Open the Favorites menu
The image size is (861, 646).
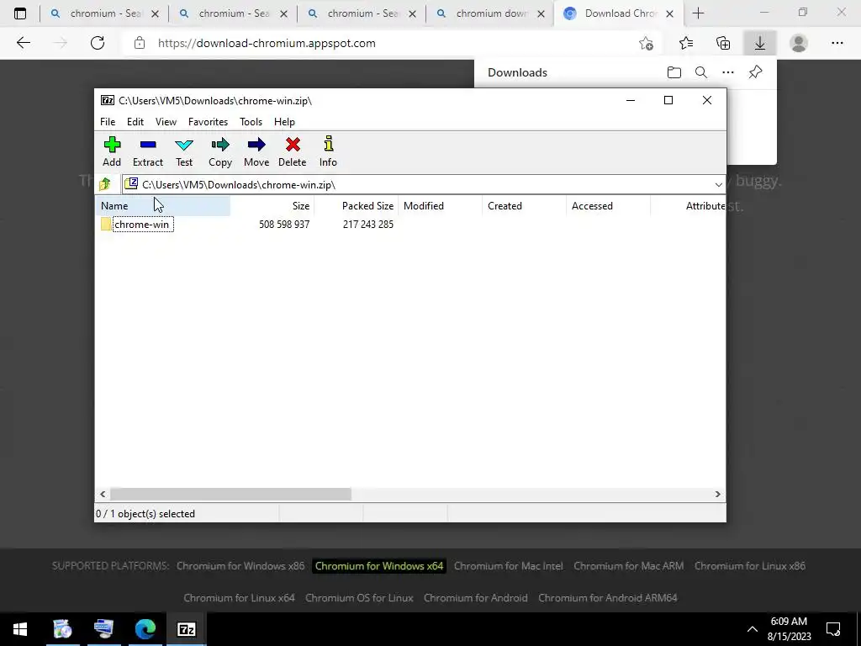pyautogui.click(x=209, y=122)
